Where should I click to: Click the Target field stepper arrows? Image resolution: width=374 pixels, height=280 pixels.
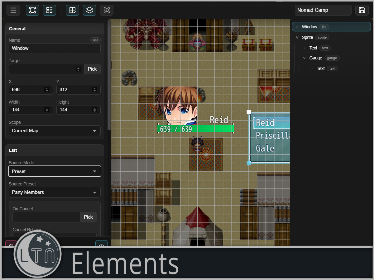tap(79, 69)
